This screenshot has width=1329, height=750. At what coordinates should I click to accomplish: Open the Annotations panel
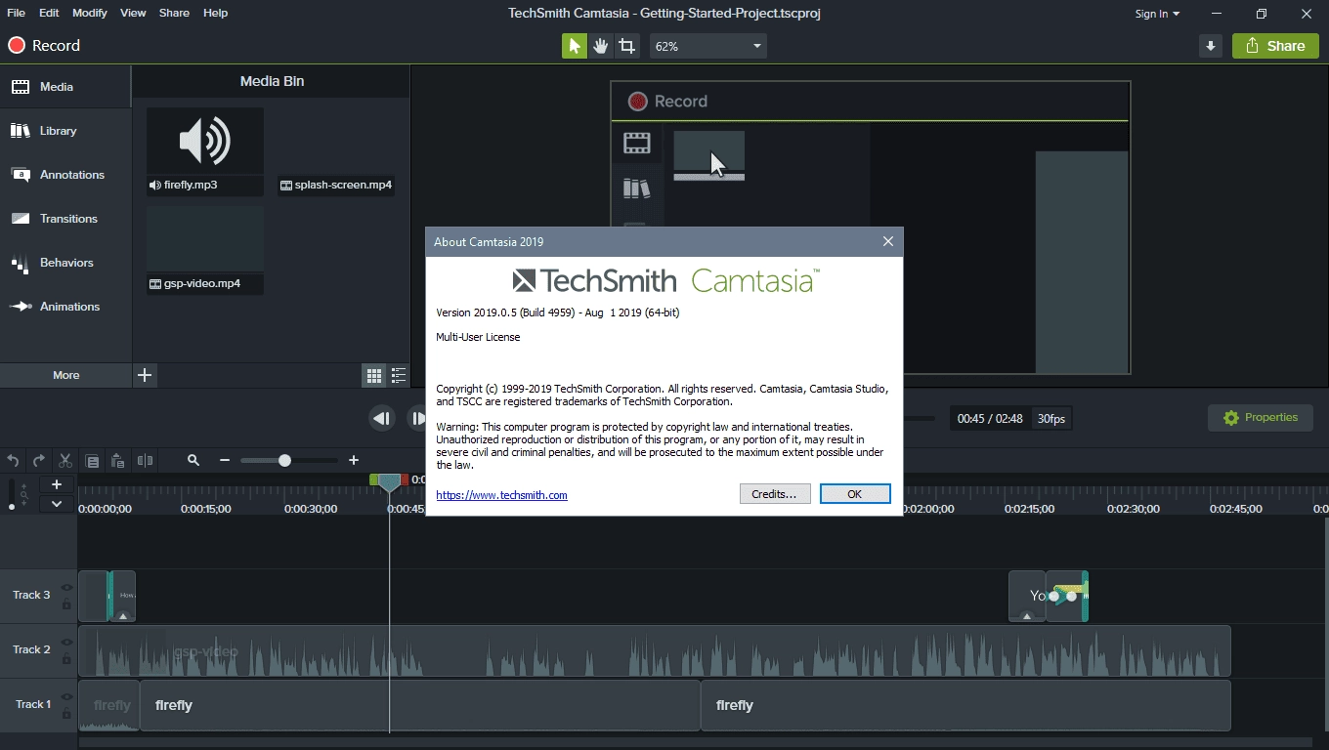(65, 175)
